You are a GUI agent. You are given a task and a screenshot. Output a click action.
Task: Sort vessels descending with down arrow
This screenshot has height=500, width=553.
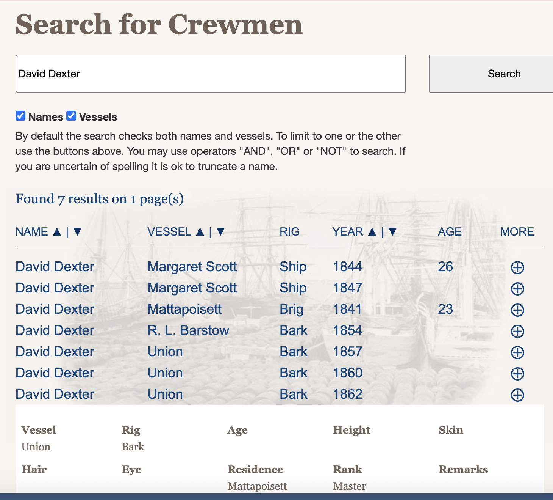tap(221, 231)
